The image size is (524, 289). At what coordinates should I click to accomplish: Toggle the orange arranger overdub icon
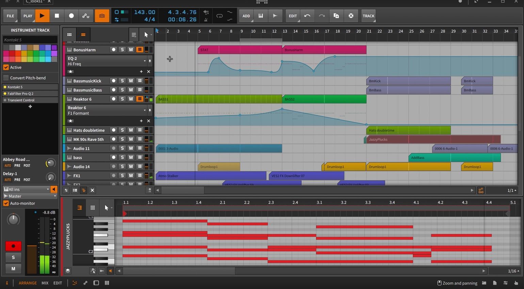click(102, 16)
